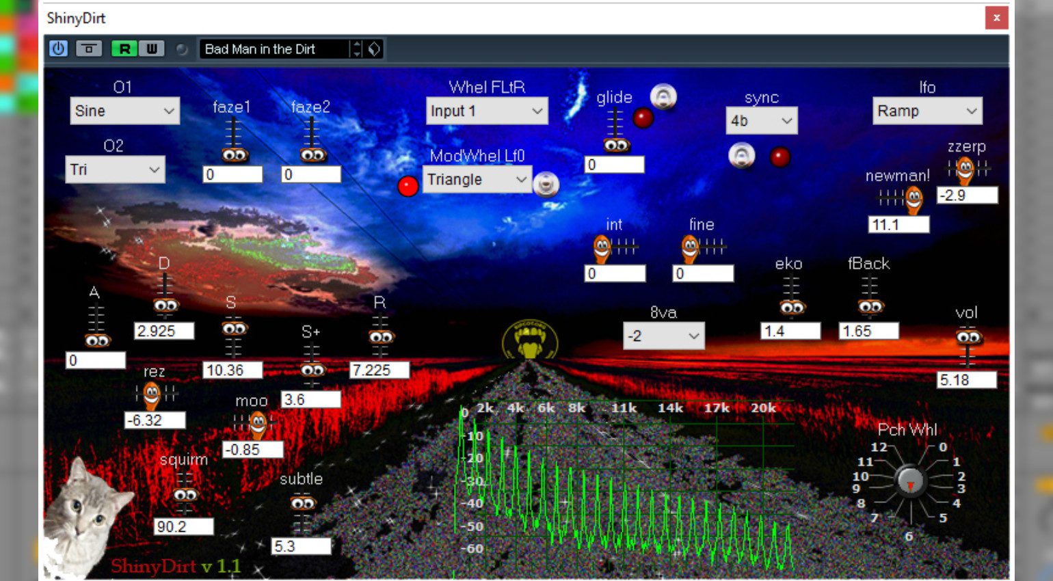
Task: Click the Read automation R button
Action: [x=124, y=49]
